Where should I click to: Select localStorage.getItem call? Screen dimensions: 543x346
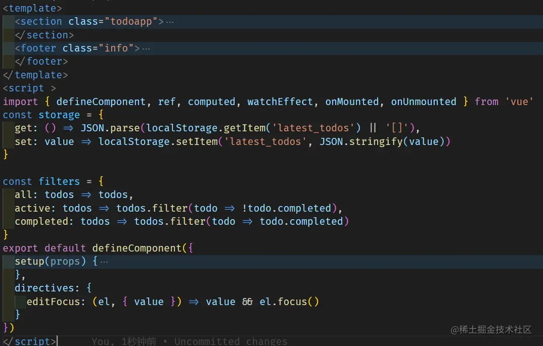click(x=206, y=128)
